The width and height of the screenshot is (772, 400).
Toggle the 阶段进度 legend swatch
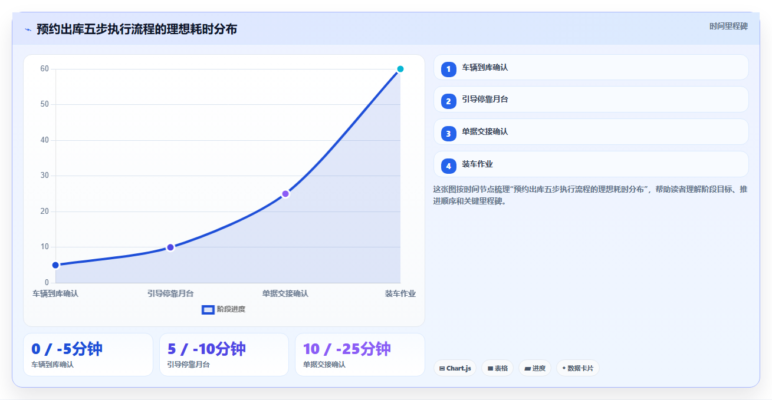coord(208,309)
